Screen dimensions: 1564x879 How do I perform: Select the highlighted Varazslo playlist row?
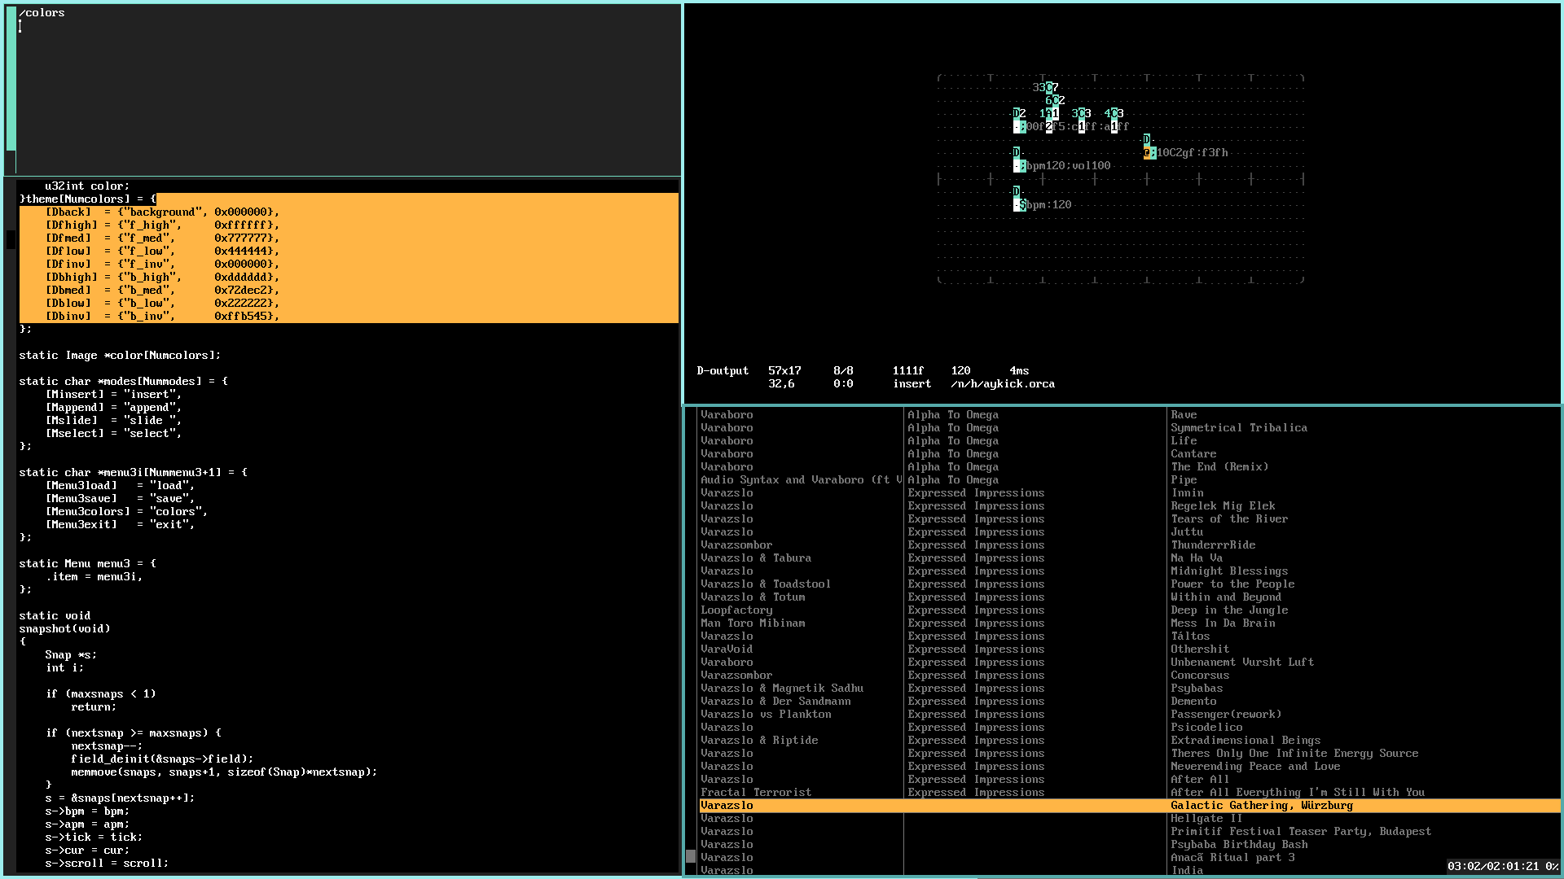click(x=1130, y=805)
